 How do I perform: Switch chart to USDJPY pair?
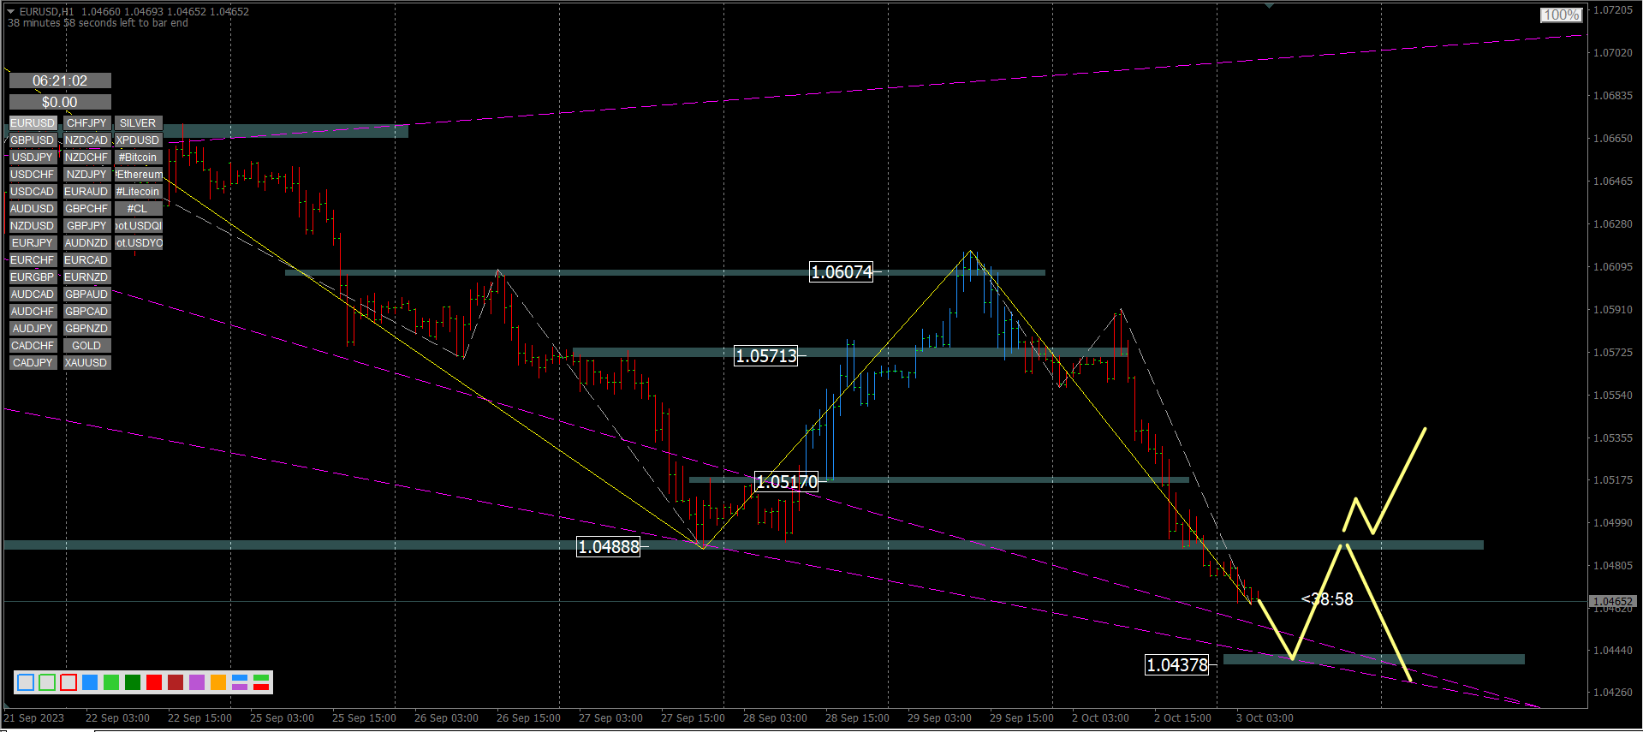point(33,158)
